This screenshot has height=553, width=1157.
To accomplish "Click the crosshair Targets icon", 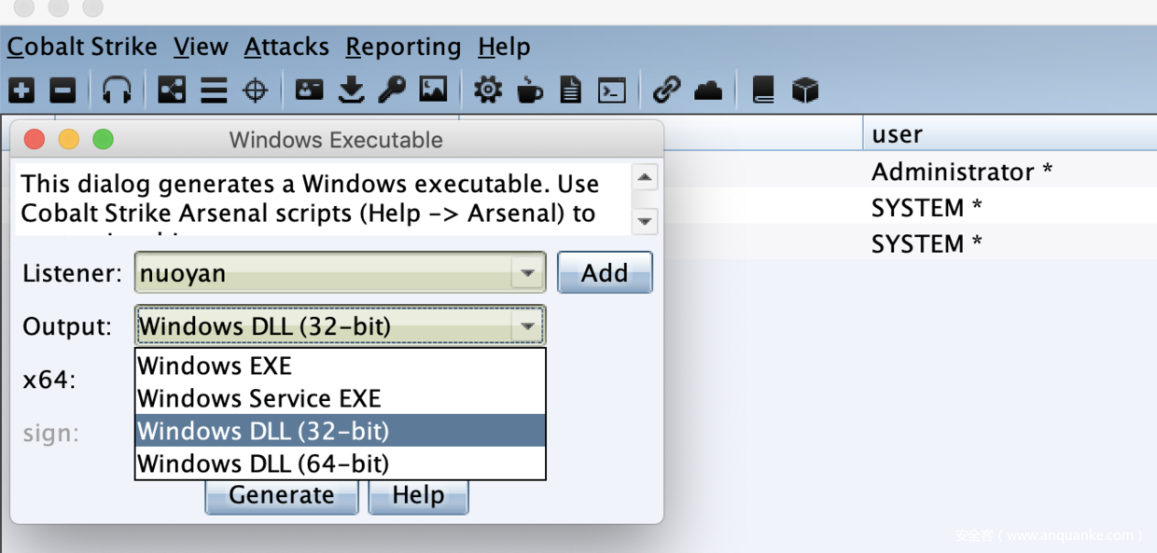I will (x=255, y=90).
